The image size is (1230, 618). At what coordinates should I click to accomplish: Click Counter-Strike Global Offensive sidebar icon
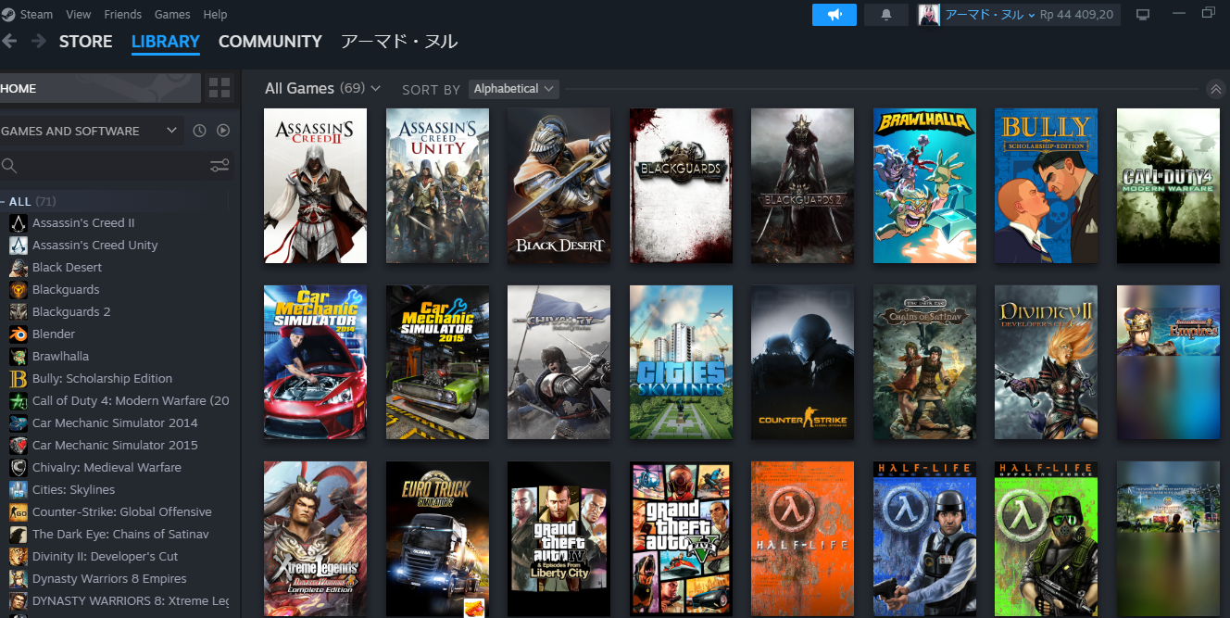click(x=19, y=511)
